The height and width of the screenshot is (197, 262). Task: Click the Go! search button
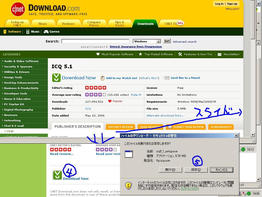[x=167, y=41]
